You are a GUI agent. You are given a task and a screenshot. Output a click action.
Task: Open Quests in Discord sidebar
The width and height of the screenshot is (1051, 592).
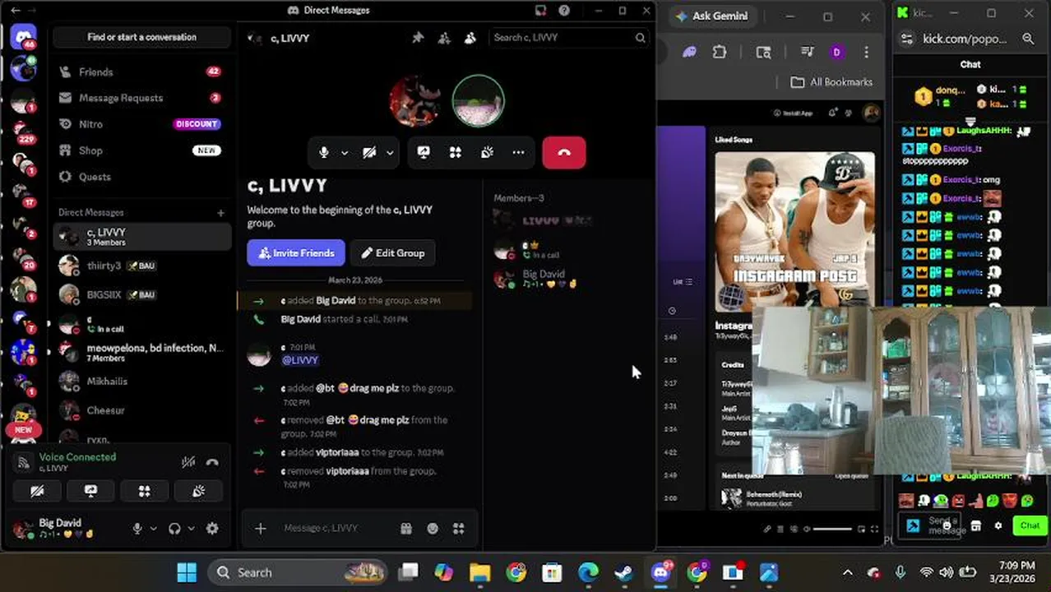tap(141, 177)
